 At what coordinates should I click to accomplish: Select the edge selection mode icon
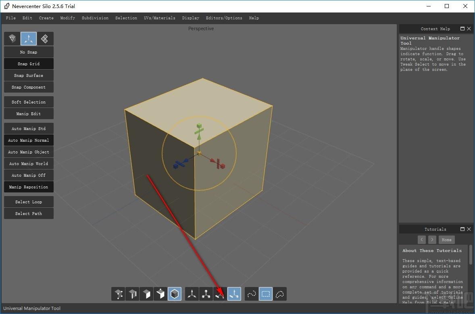[132, 294]
